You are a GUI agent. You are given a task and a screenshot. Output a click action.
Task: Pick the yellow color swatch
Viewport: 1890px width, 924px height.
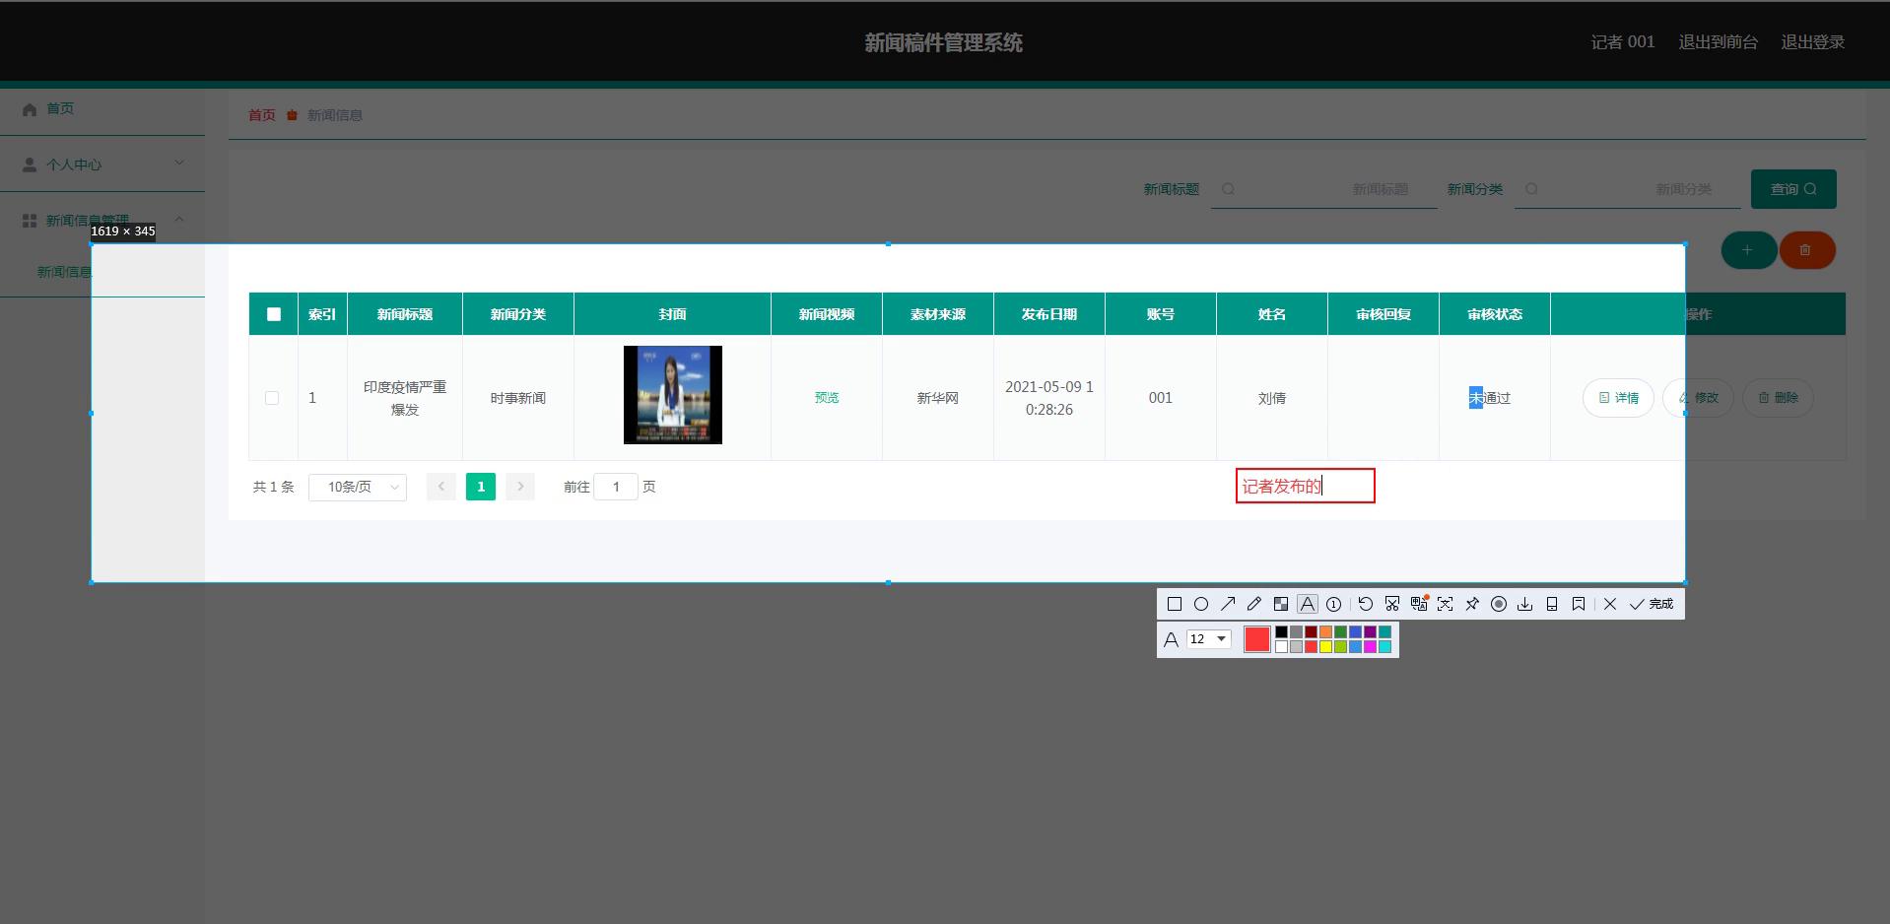click(x=1325, y=647)
